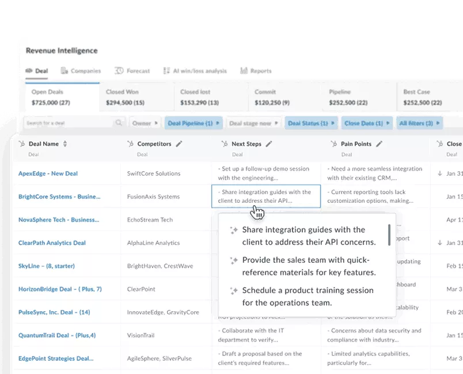
Task: Open SkyLine – (8, starter) deal
Action: point(47,266)
